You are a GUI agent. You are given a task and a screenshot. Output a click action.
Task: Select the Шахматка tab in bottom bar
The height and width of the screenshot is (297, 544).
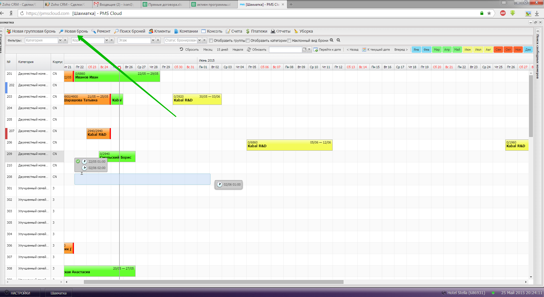[x=58, y=293]
